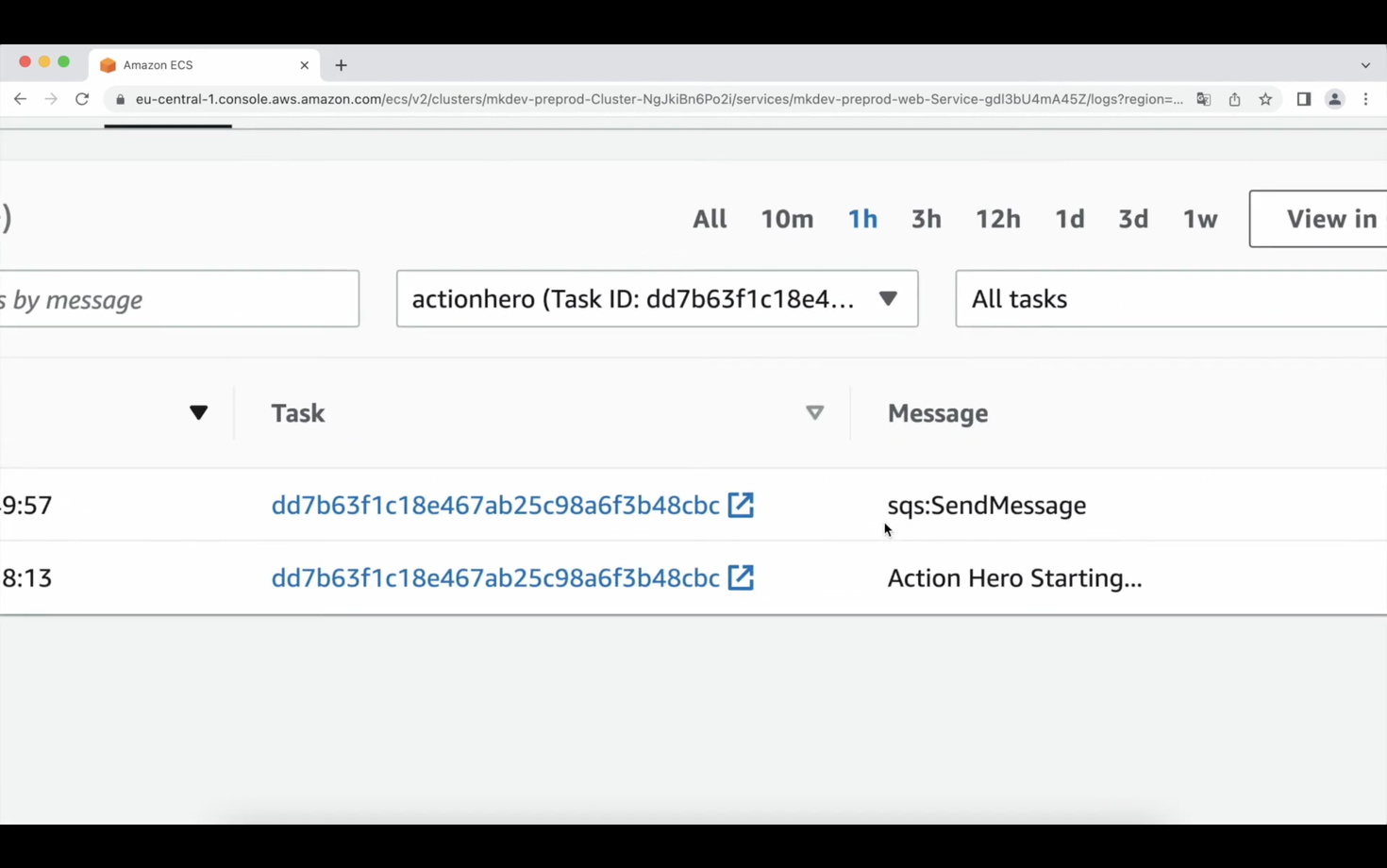1387x868 pixels.
Task: Click the 8:13 timestamp cell
Action: point(26,577)
